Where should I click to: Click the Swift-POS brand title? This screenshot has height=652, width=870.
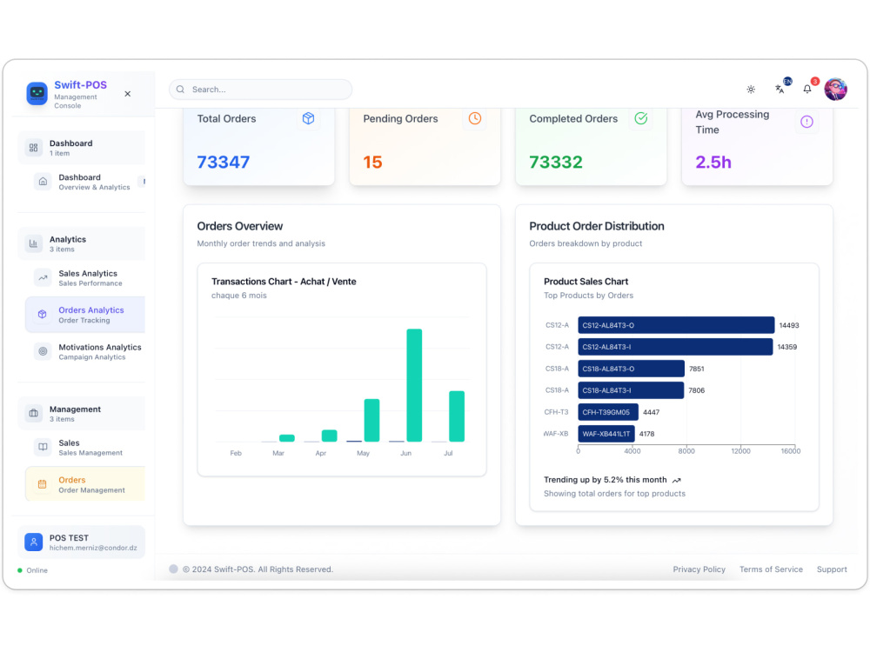(80, 85)
